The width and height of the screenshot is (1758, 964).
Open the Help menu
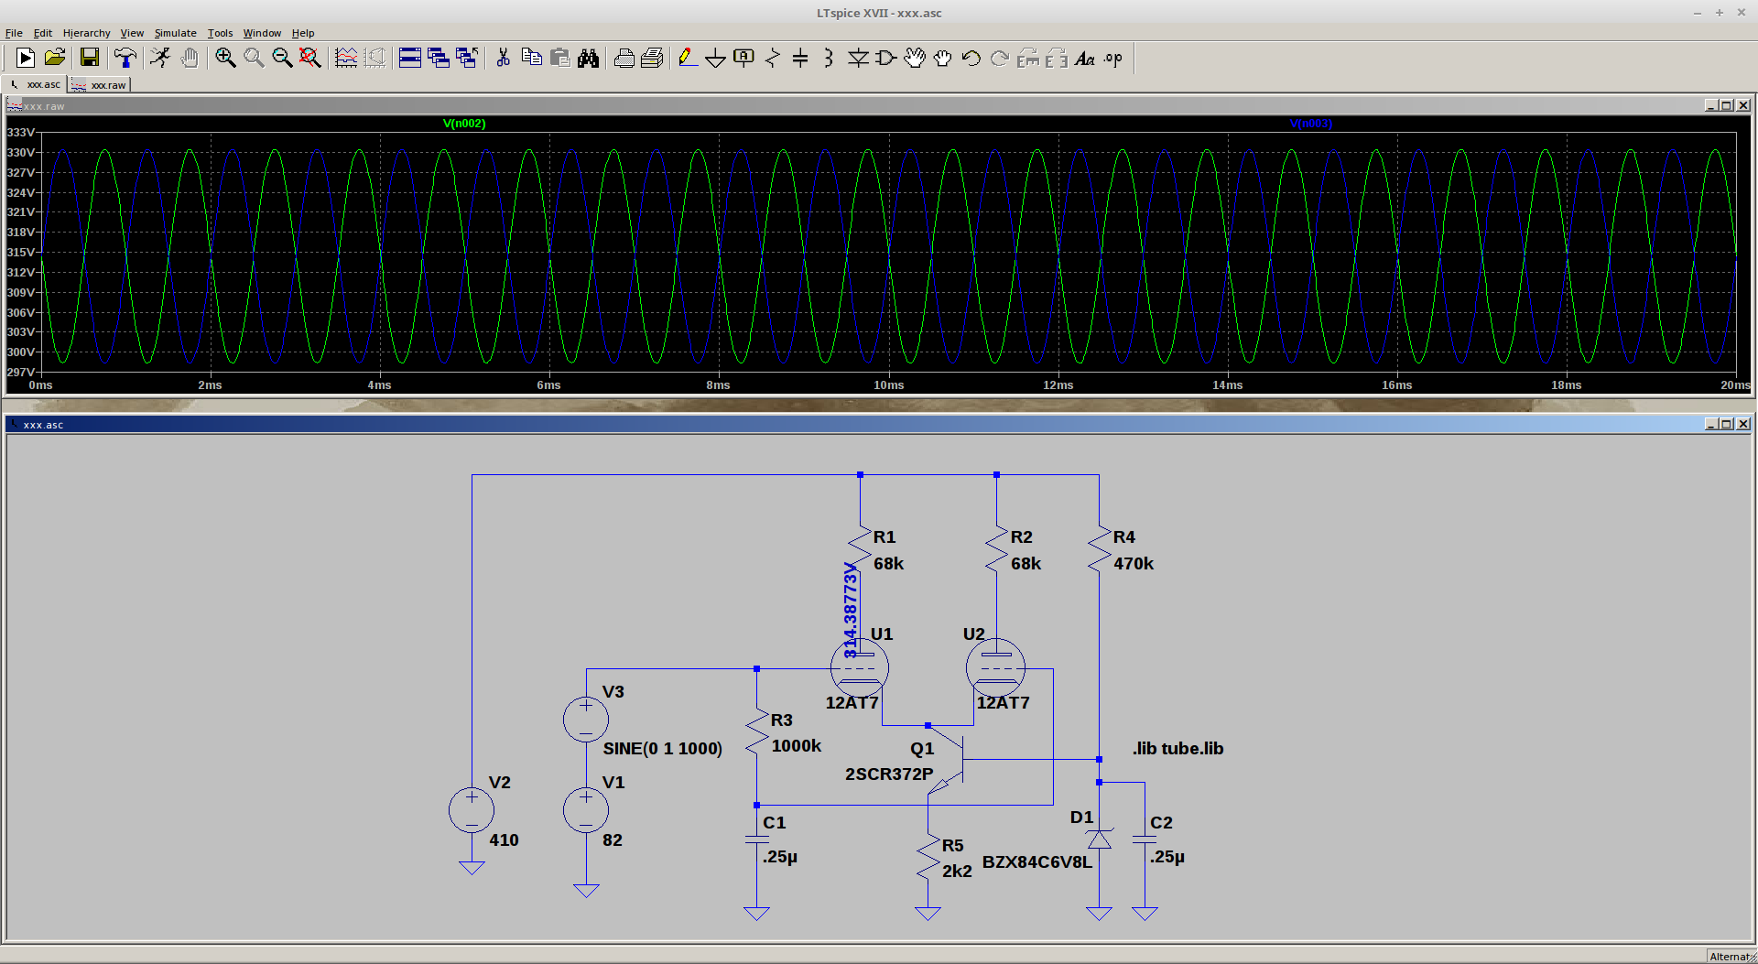303,33
